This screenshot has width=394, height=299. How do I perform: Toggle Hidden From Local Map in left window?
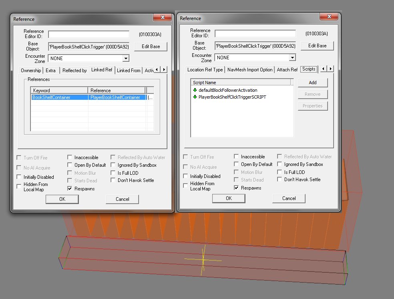pyautogui.click(x=19, y=187)
